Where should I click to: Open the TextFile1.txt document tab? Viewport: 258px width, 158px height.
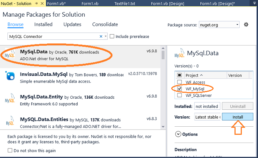(x=125, y=3)
